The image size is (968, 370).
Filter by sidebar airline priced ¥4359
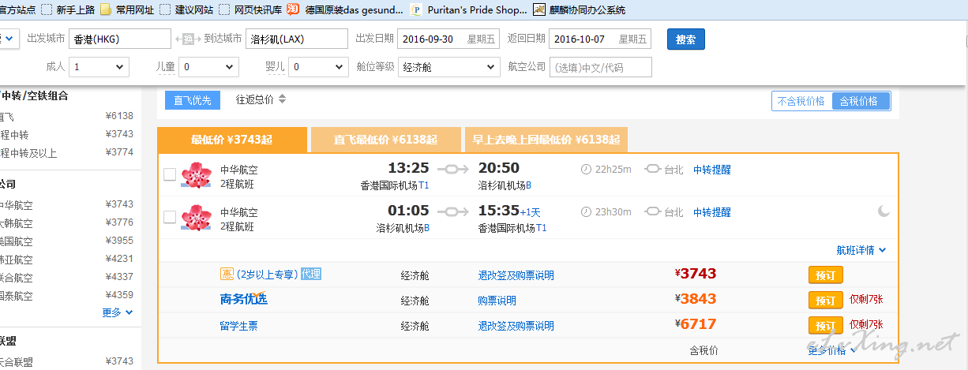(x=67, y=295)
